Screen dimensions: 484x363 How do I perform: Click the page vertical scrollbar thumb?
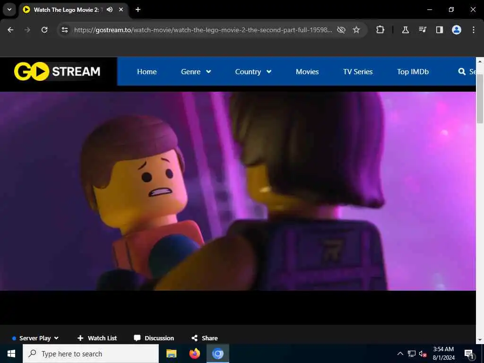point(480,99)
